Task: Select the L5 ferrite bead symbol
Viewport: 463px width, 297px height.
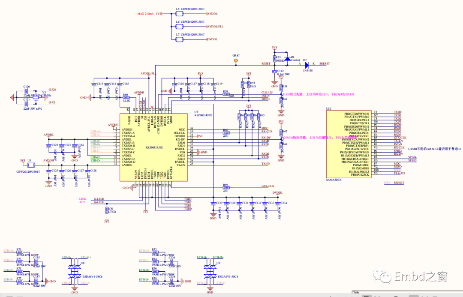Action: pyautogui.click(x=179, y=14)
